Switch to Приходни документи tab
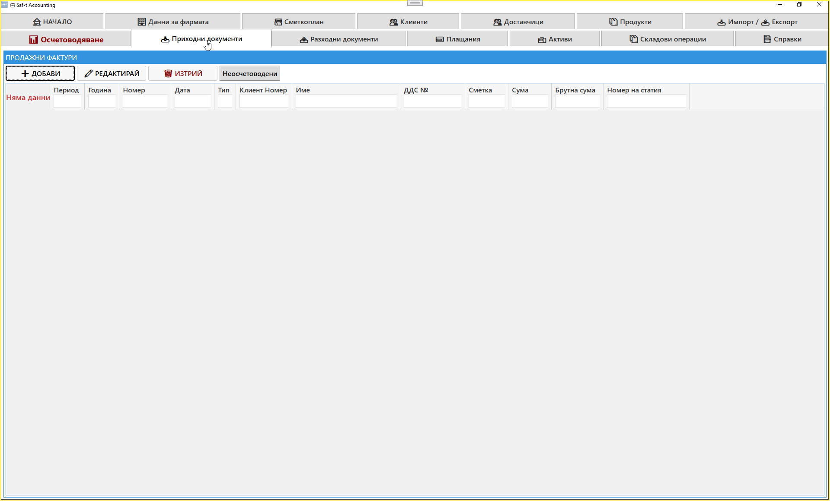The image size is (830, 501). (201, 39)
